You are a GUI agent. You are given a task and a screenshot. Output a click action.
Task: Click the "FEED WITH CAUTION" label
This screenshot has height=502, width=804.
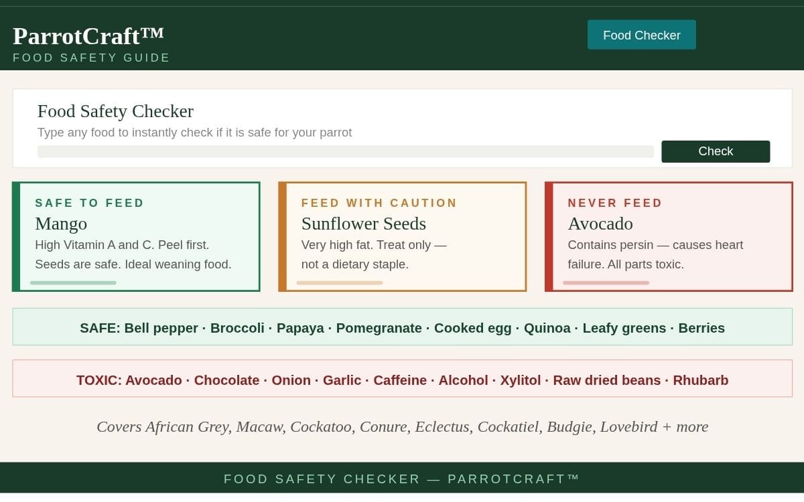pos(379,203)
